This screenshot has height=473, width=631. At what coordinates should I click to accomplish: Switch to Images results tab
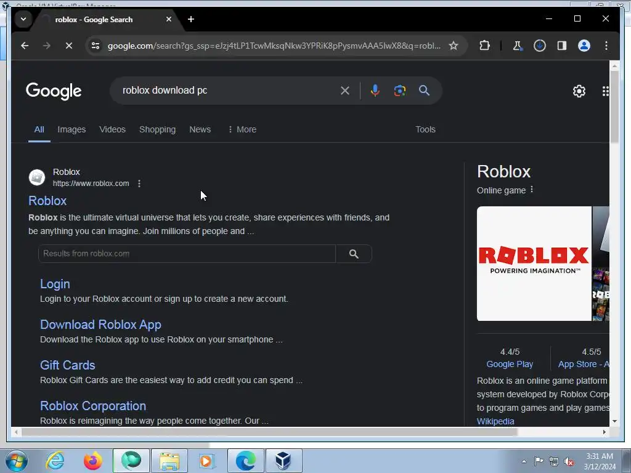[x=71, y=129]
